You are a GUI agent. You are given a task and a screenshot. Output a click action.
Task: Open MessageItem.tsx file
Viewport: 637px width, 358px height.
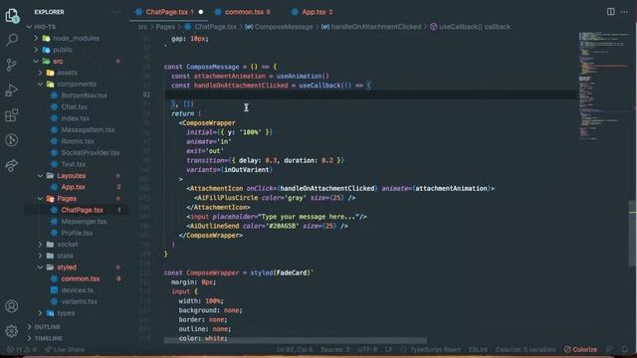88,130
